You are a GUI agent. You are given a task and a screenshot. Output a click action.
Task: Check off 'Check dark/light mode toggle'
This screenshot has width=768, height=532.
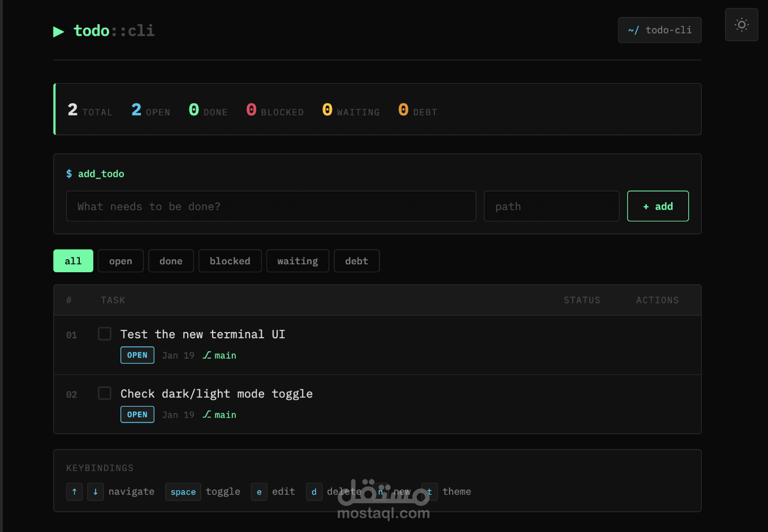[105, 393]
